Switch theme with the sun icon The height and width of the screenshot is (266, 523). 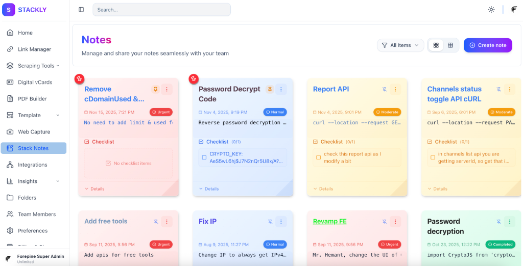[x=491, y=10]
